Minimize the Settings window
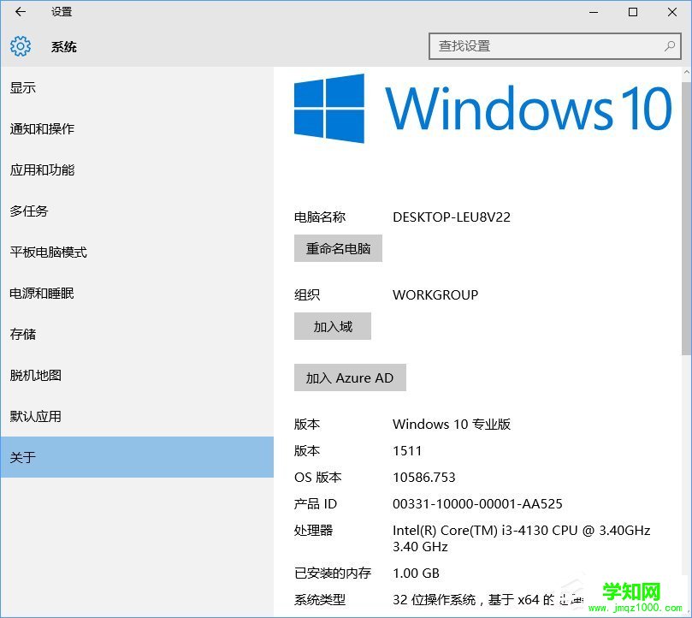692x618 pixels. (x=594, y=12)
